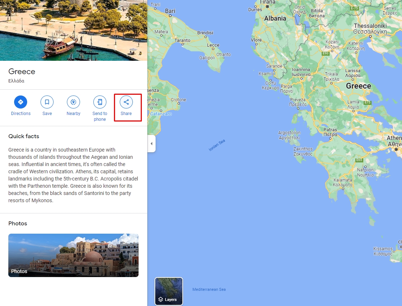Click the Parga label on map
The height and width of the screenshot is (306, 402).
(286, 89)
